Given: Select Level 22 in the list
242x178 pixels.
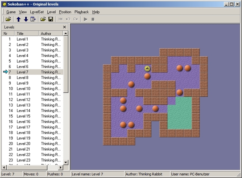Looking at the screenshot, I should (x=33, y=154).
